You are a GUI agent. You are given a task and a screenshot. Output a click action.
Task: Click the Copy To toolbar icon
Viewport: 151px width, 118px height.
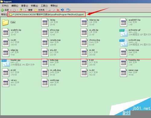(54, 10)
